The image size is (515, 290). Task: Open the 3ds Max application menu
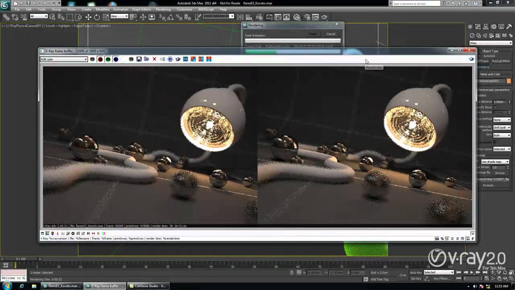pos(5,4)
